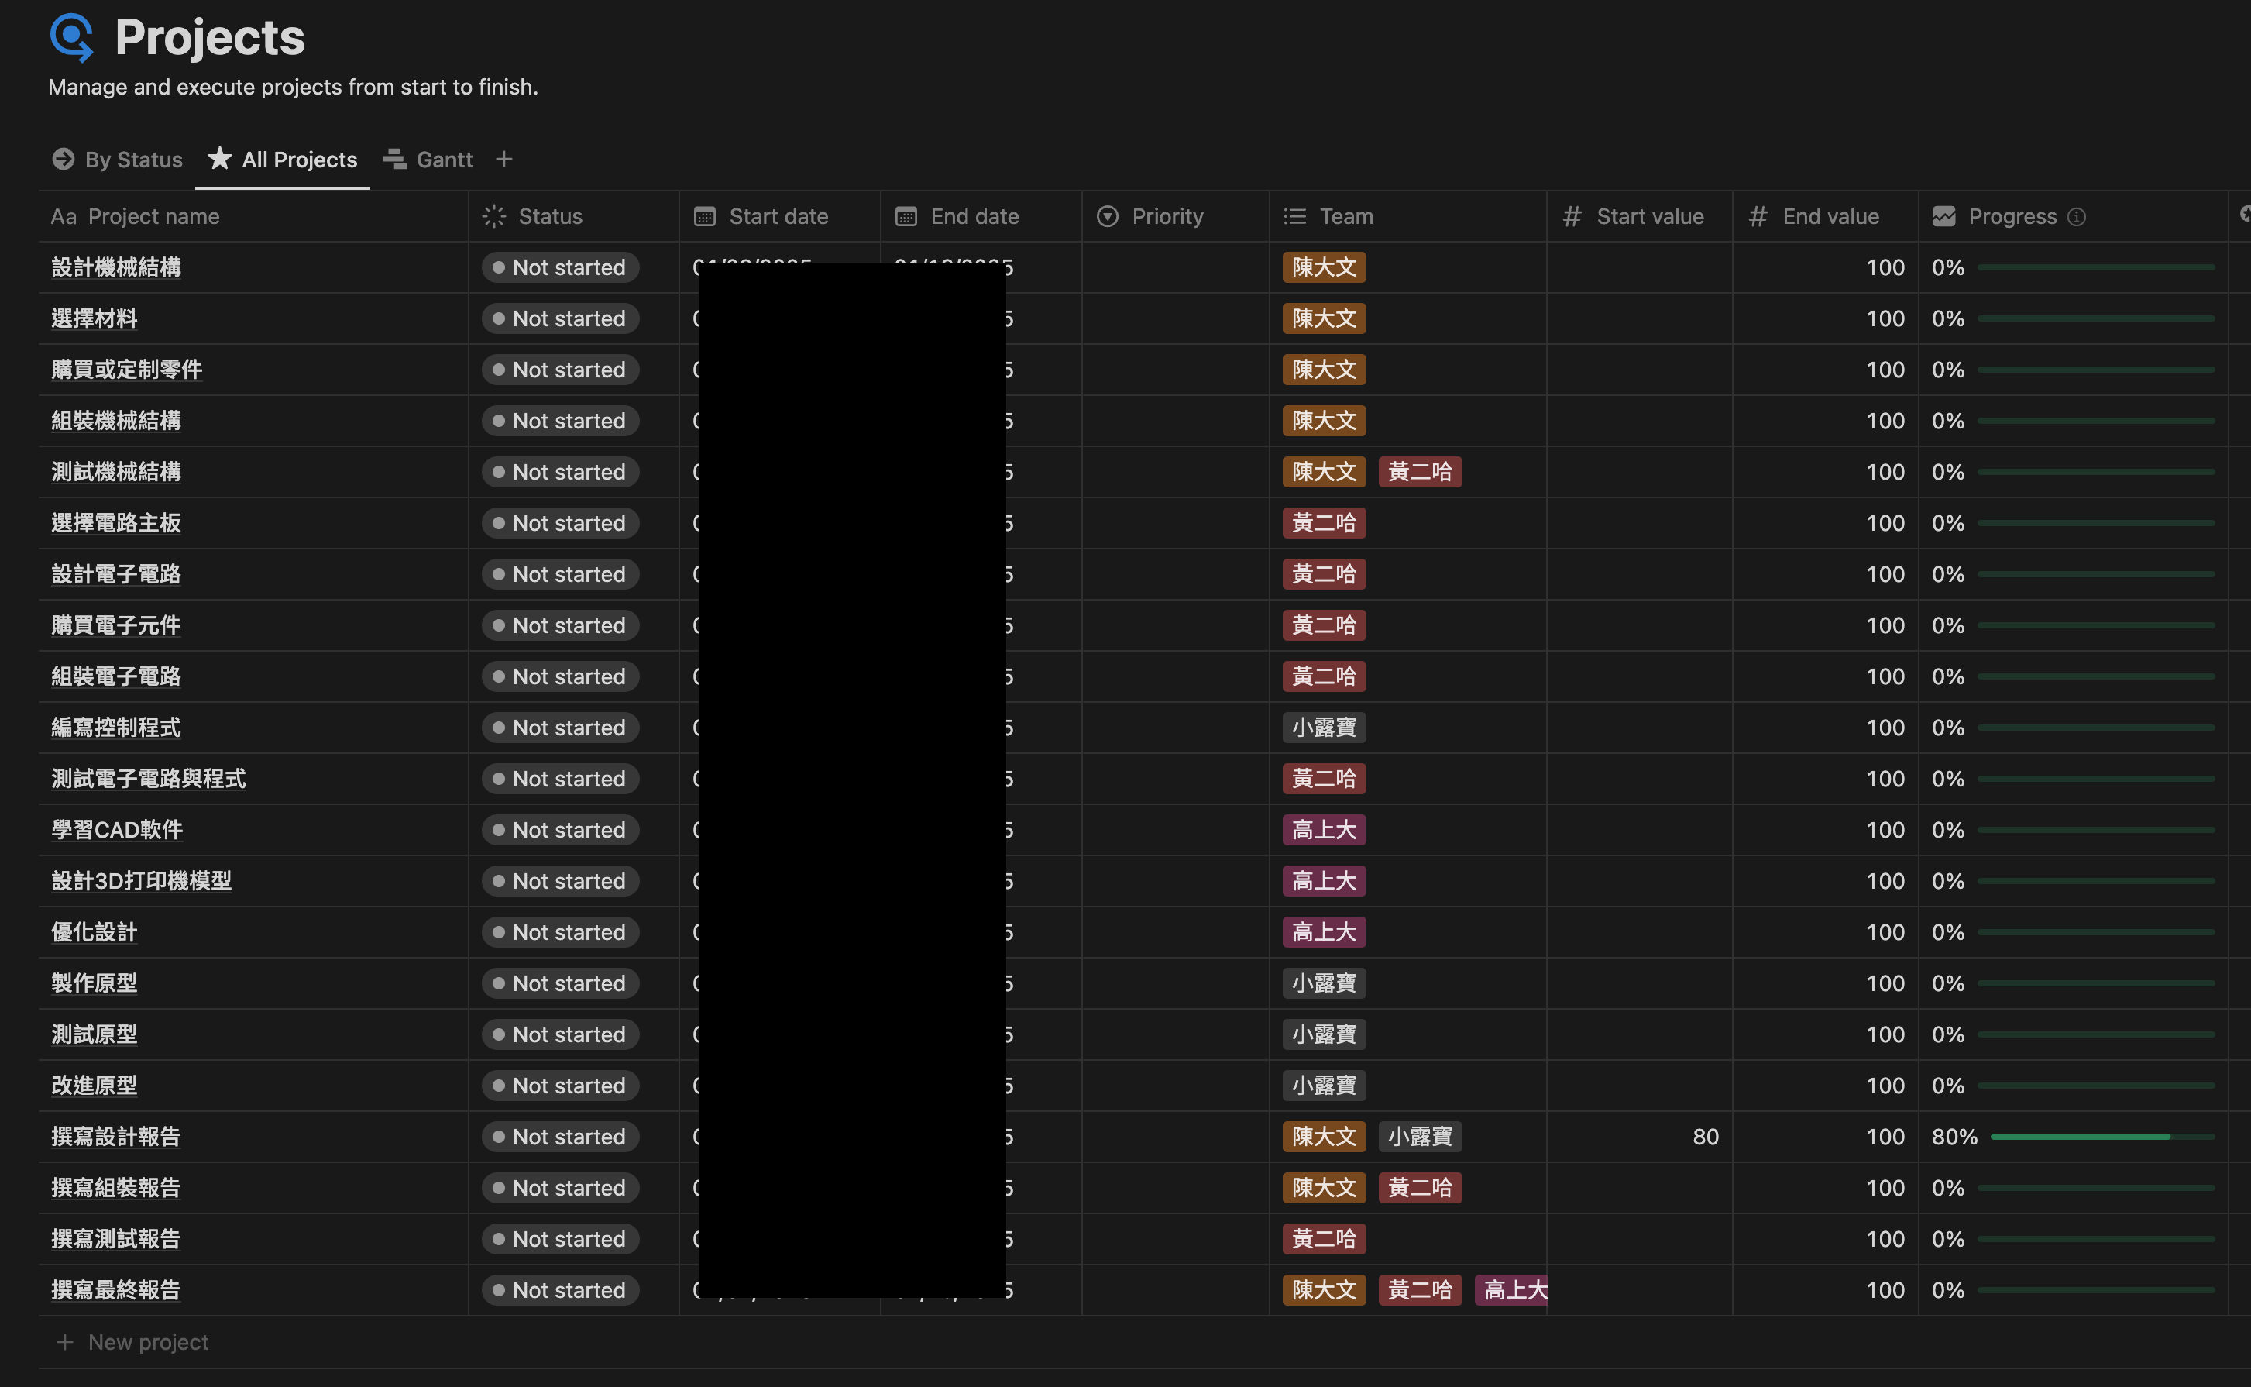Screen dimensions: 2251x1387
Task: Open the 撰寫設計報告 project page
Action: click(116, 1137)
